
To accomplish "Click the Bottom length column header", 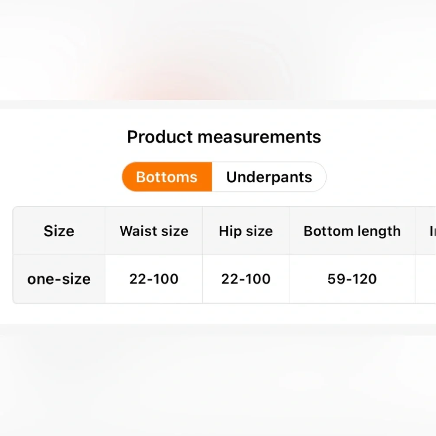I will coord(352,231).
